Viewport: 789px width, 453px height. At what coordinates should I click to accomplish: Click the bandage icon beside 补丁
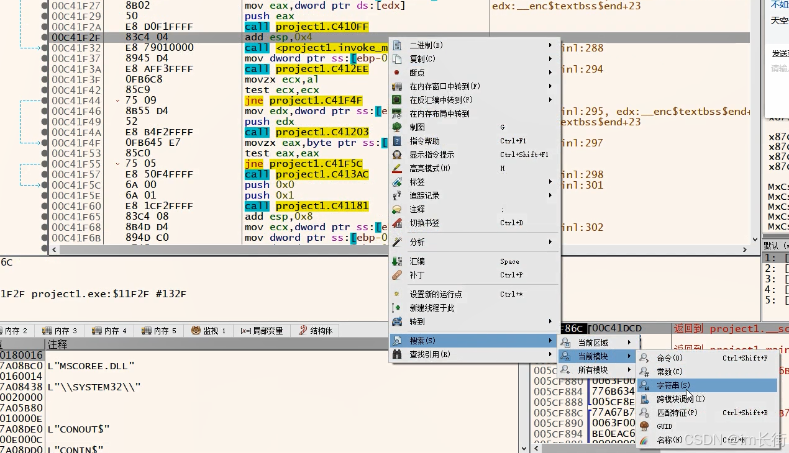397,275
